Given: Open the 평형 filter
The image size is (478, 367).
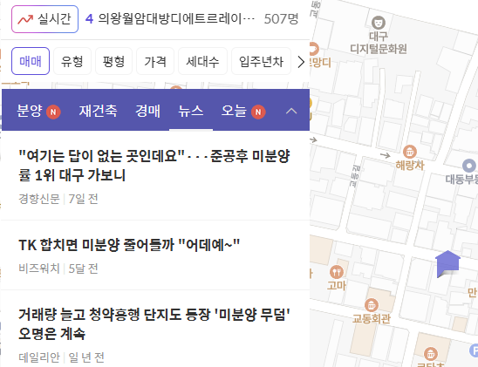Looking at the screenshot, I should coord(113,61).
